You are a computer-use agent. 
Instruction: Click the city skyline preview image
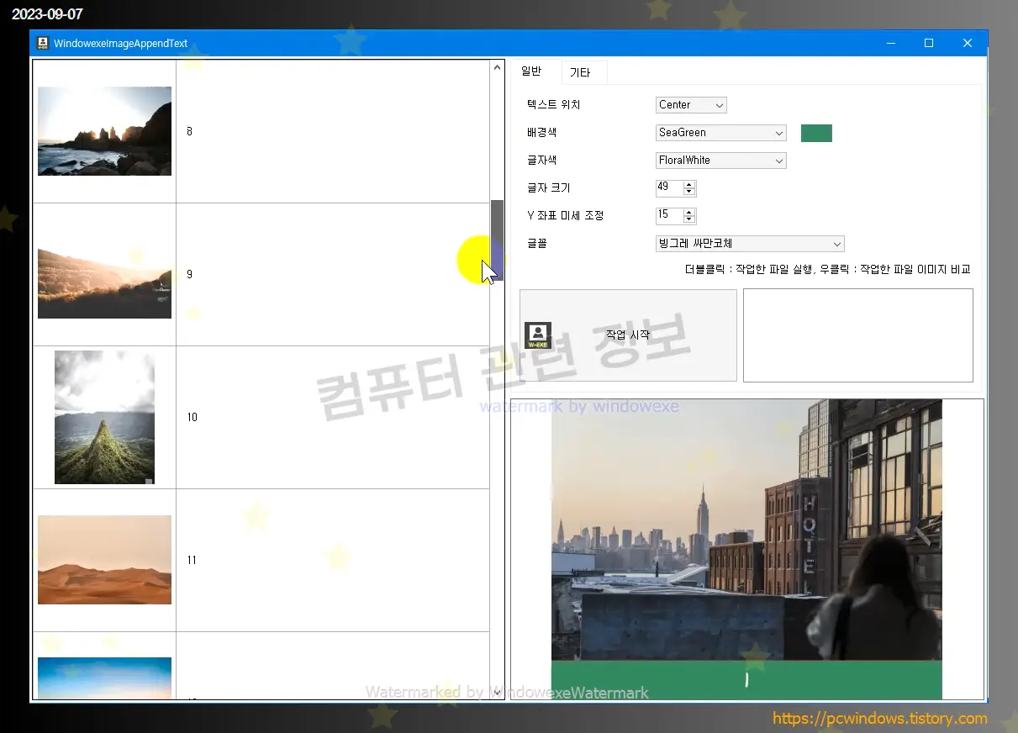point(746,530)
